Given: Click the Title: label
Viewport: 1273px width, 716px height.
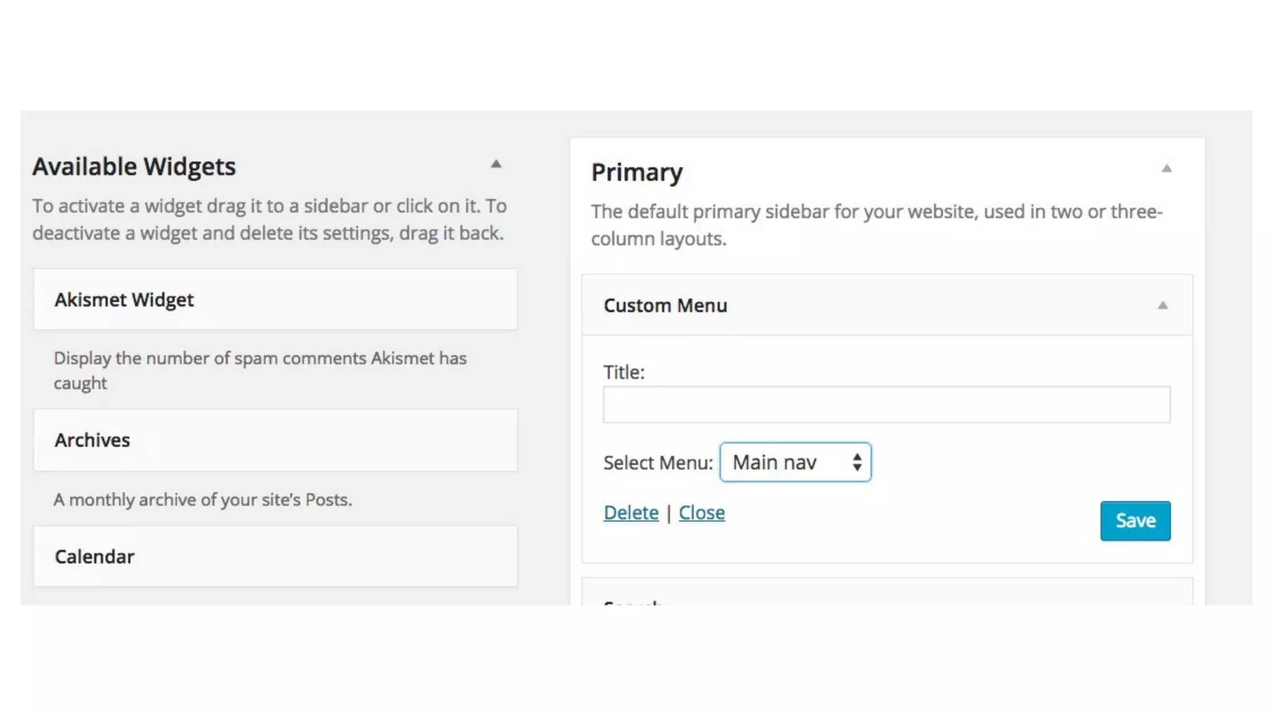Looking at the screenshot, I should pyautogui.click(x=623, y=372).
